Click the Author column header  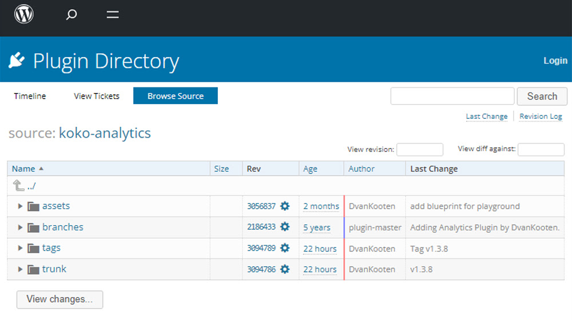362,169
